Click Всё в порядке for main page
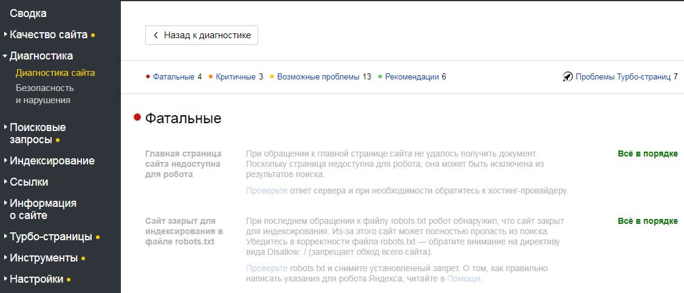 click(648, 153)
